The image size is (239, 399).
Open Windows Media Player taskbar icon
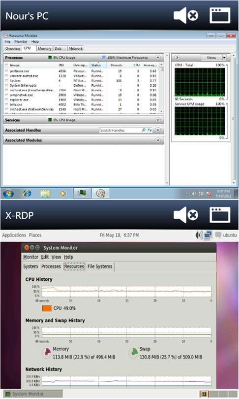(x=62, y=194)
